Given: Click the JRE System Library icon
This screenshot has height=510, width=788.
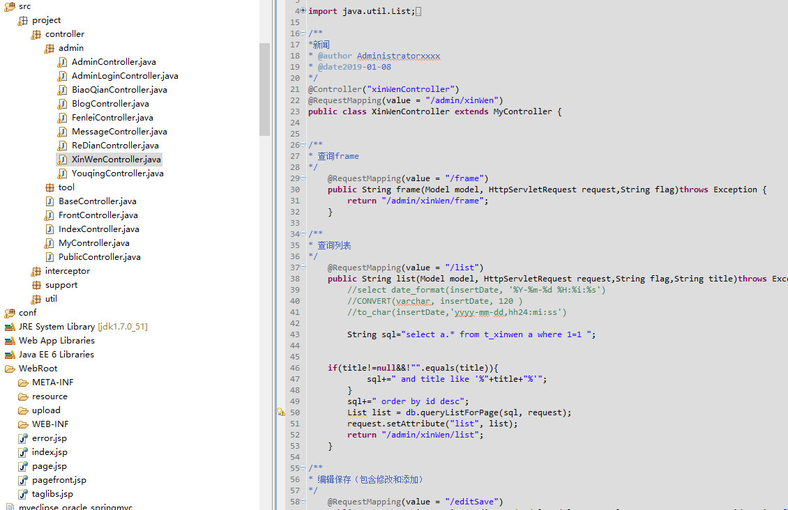Looking at the screenshot, I should (x=10, y=327).
